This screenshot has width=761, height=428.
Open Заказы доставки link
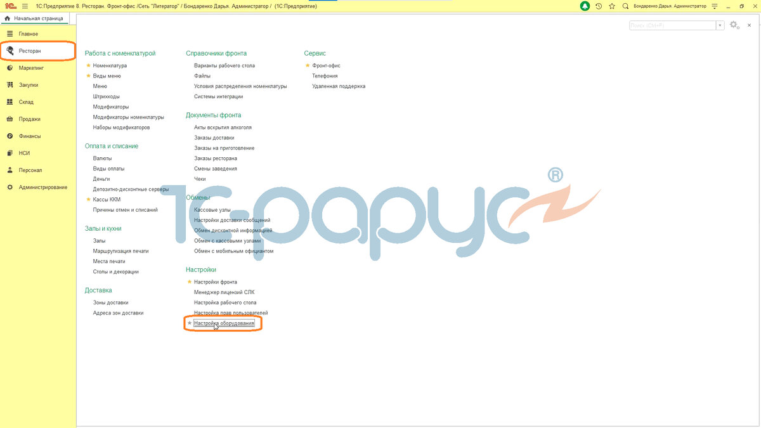pos(214,138)
